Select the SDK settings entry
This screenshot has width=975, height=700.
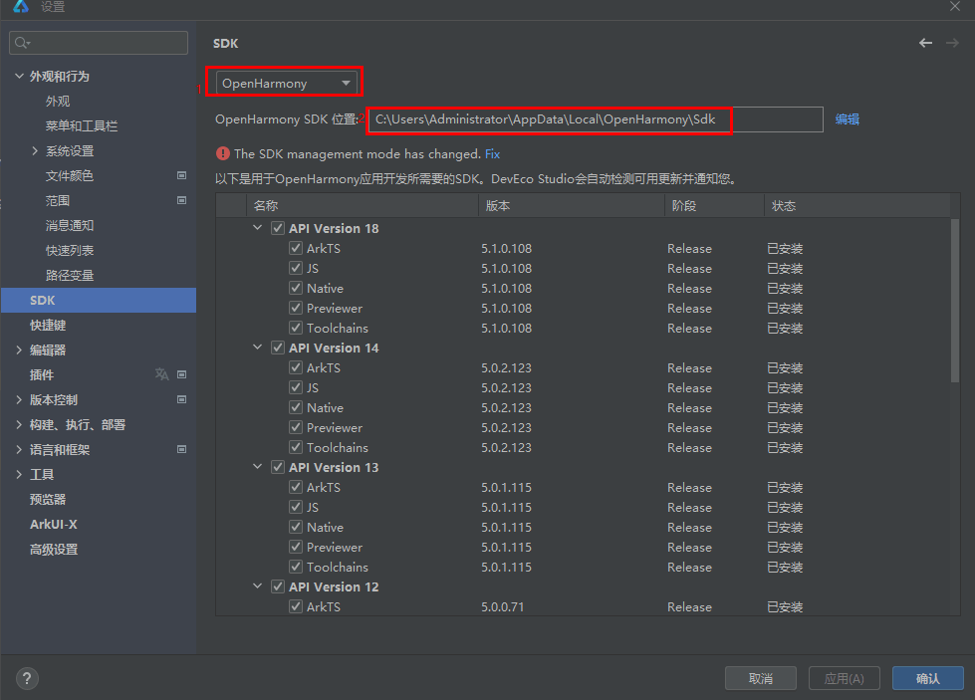point(99,300)
